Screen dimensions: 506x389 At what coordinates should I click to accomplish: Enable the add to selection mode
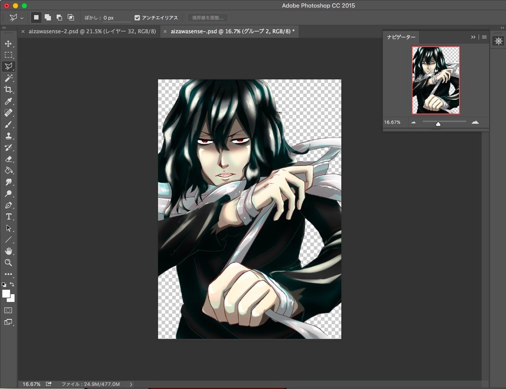pos(48,17)
